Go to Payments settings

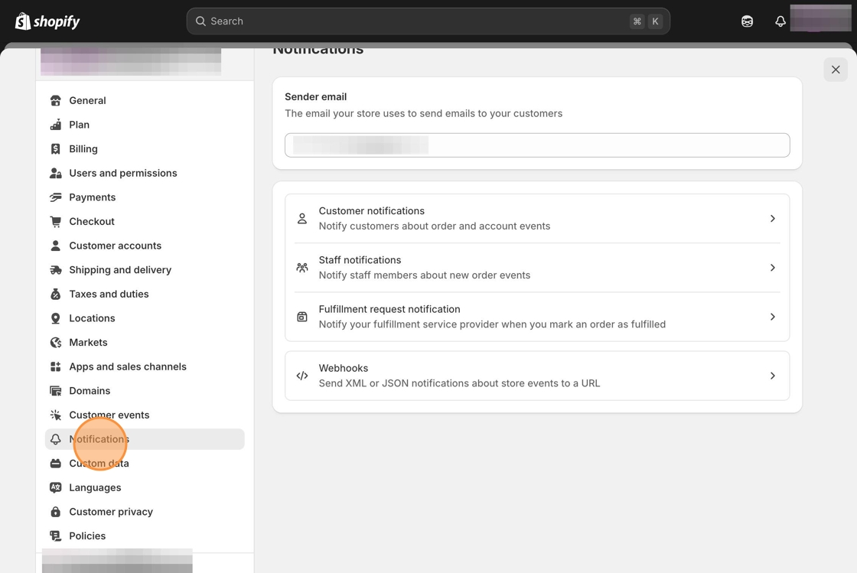point(92,197)
